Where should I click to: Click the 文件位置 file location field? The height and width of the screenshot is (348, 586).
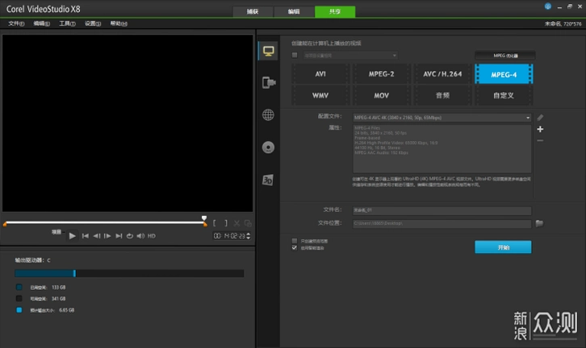click(442, 223)
